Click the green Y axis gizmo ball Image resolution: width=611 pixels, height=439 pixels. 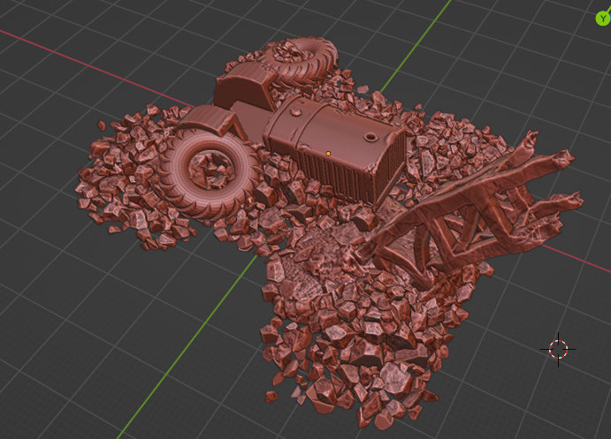click(603, 18)
